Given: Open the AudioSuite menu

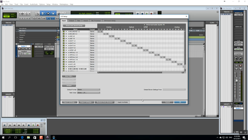Looking at the screenshot, I should [34, 4].
